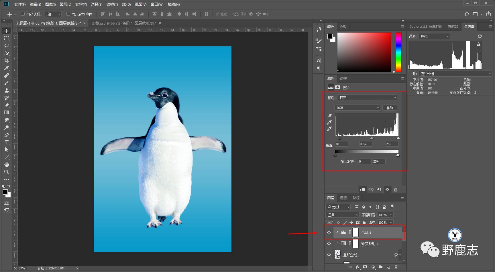Delete the levels adjustment in Properties panel
The image size is (495, 272).
pos(396,190)
